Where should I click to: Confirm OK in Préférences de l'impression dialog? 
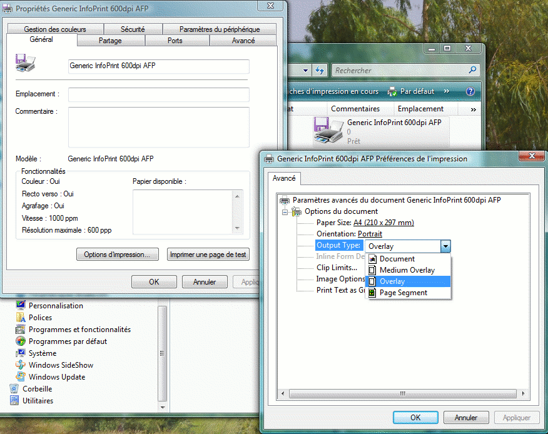(x=415, y=417)
